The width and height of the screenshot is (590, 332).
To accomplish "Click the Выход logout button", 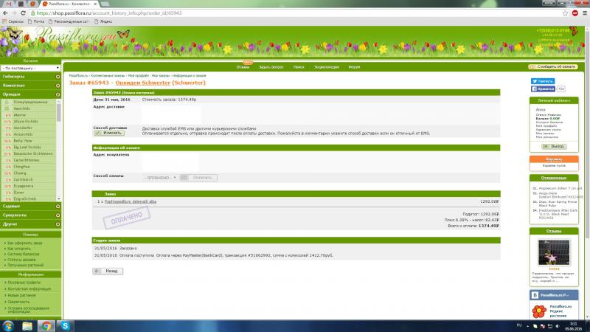I will point(553,146).
